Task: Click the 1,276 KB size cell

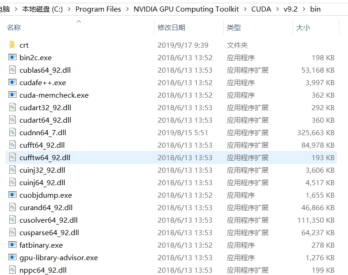Action: click(x=320, y=257)
